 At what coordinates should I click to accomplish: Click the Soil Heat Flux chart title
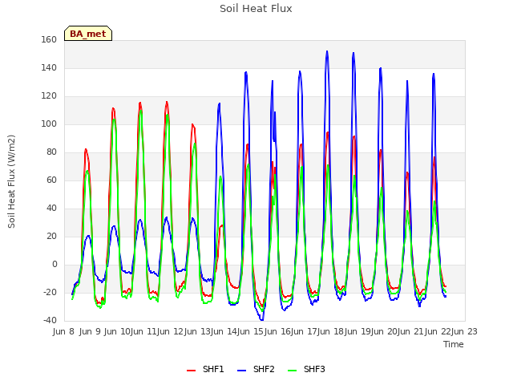point(256,9)
